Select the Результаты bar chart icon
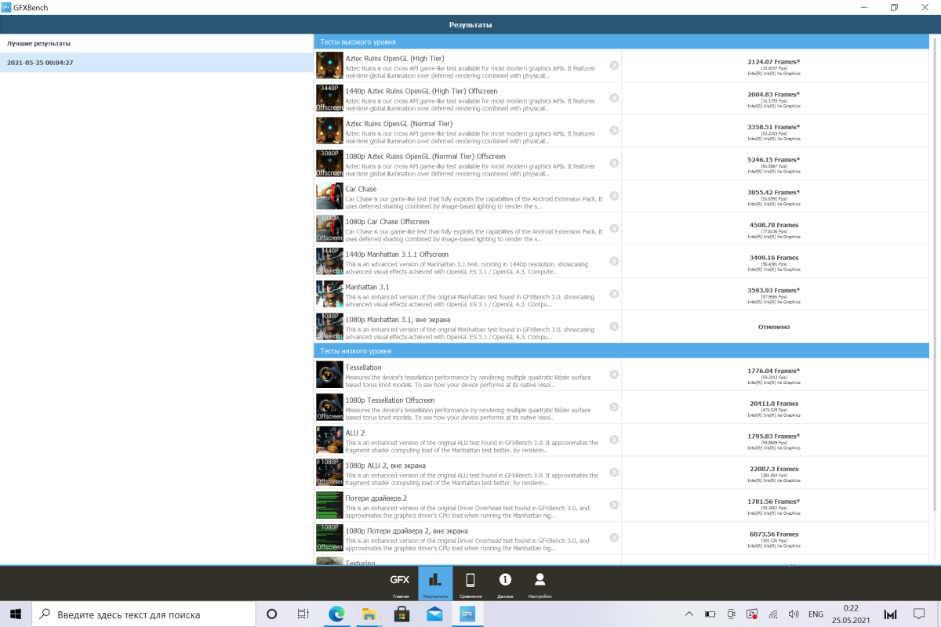Viewport: 941px width, 627px height. [435, 584]
